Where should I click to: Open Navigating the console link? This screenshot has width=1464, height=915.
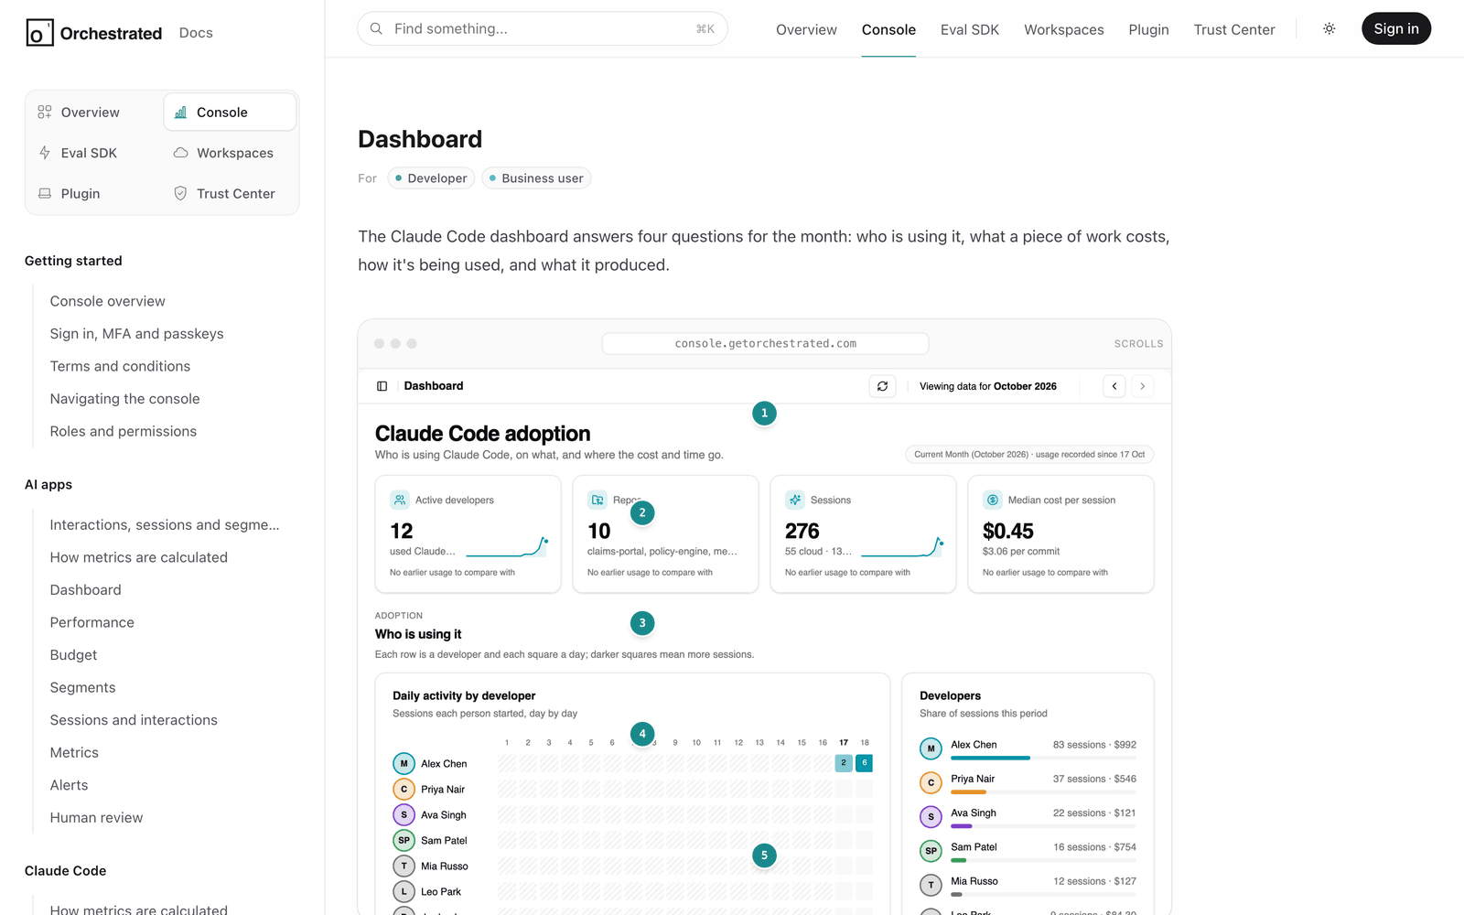[x=125, y=399]
